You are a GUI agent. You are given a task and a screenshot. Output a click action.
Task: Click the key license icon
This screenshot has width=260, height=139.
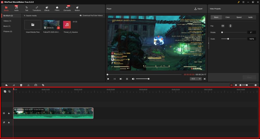239,2
